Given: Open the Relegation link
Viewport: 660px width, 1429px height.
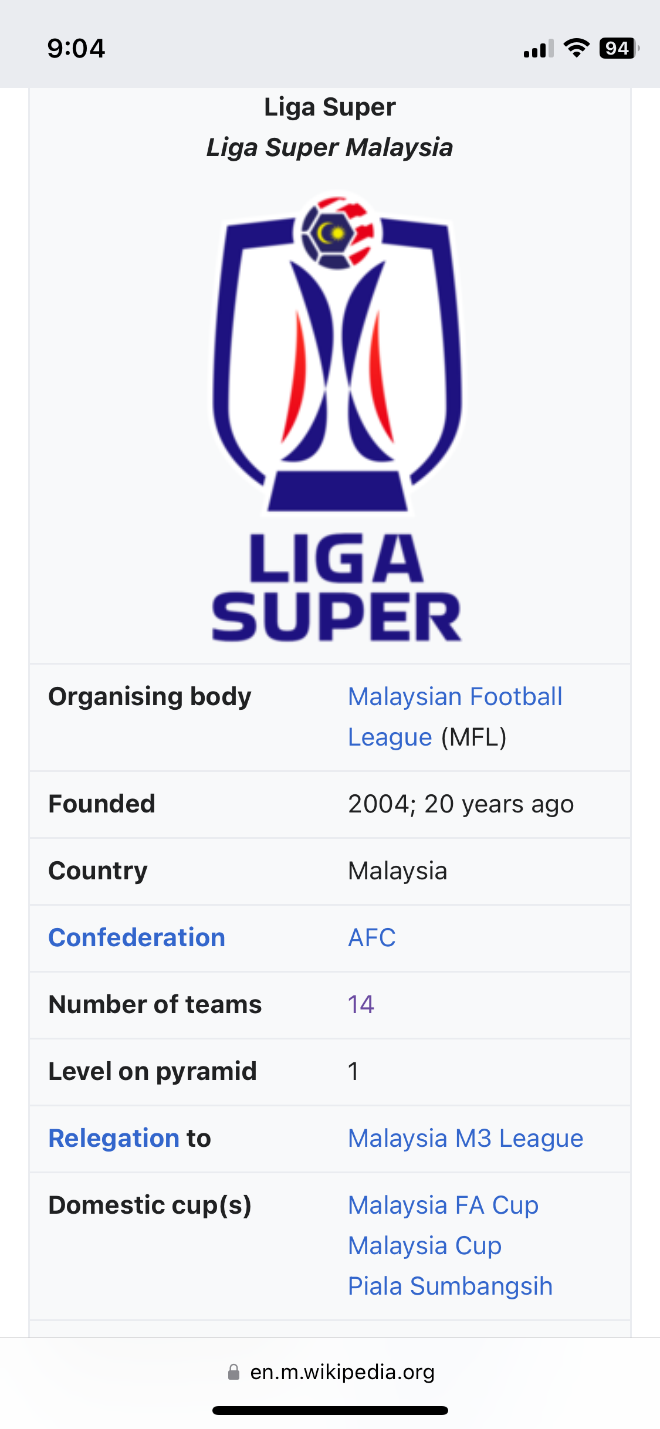Looking at the screenshot, I should (114, 1138).
